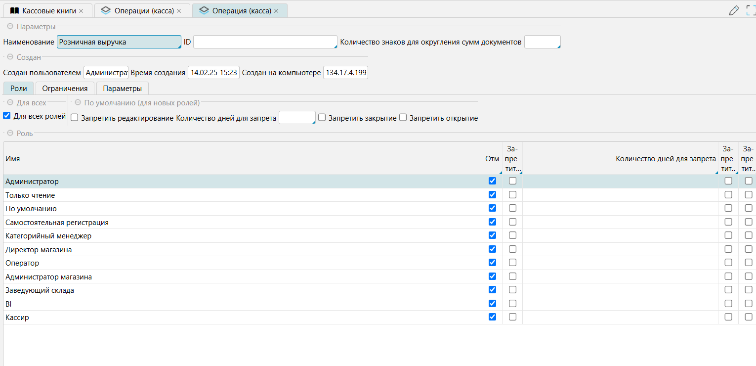Viewport: 756px width, 366px height.
Task: Enable the Запретить закрытие checkbox
Action: pos(322,118)
